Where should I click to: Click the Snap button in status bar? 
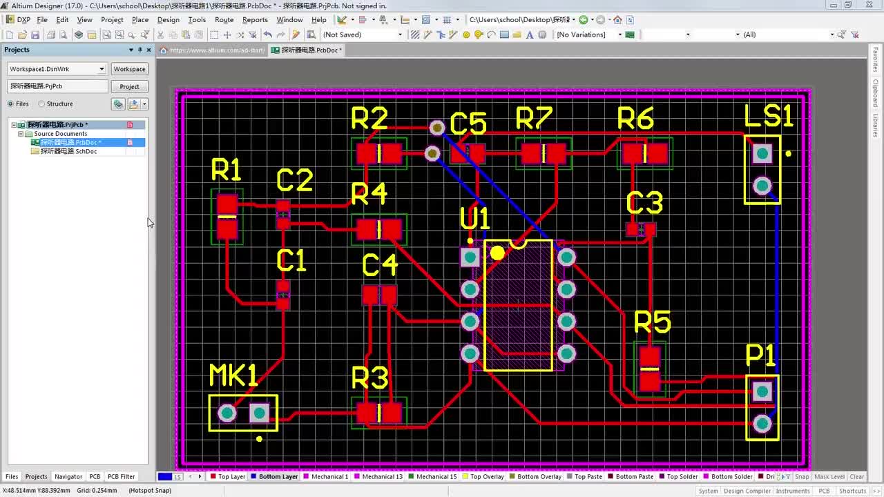802,476
